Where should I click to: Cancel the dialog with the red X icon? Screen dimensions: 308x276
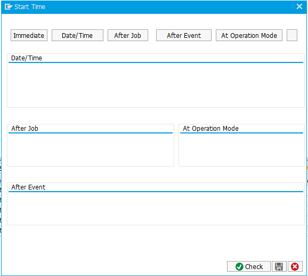pos(295,266)
